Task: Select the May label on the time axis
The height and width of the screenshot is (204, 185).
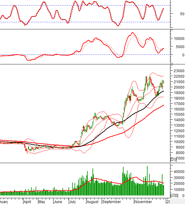Action: (42, 202)
